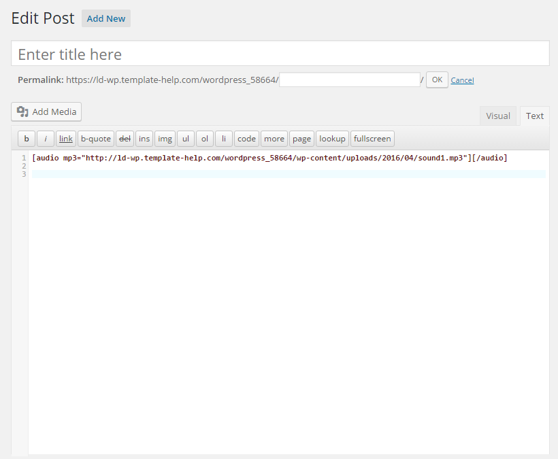The width and height of the screenshot is (558, 459).
Task: Open the Add Media dialog
Action: pyautogui.click(x=46, y=112)
